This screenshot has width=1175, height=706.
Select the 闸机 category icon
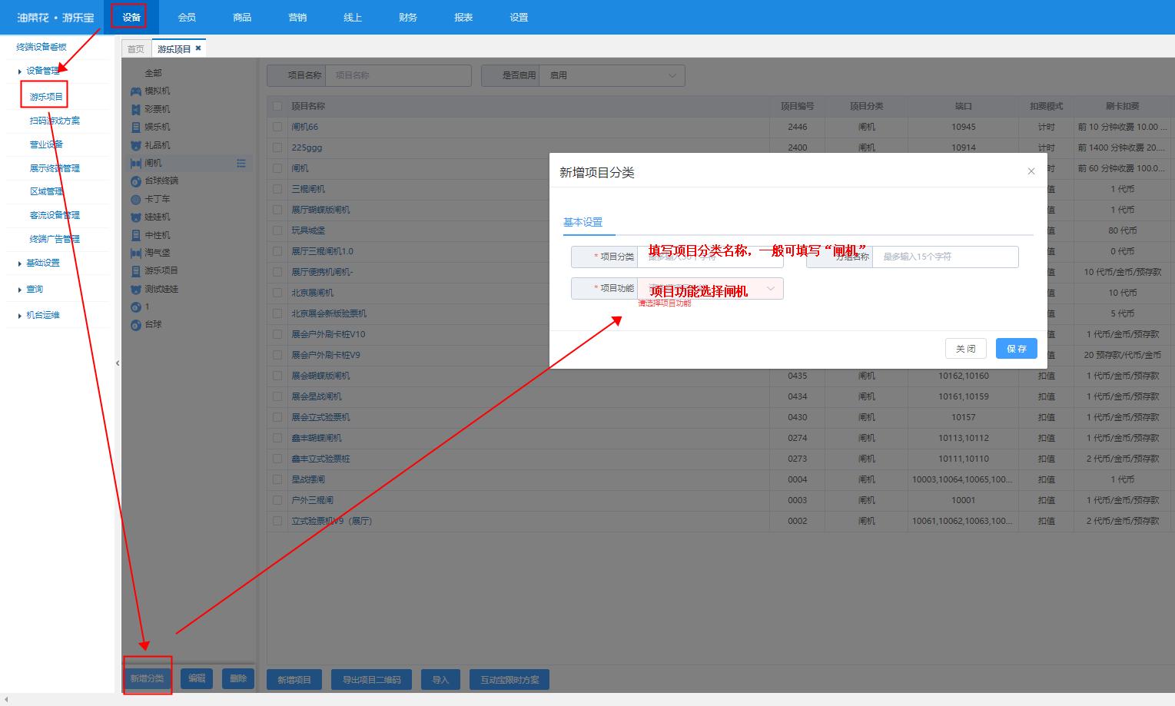[x=136, y=163]
